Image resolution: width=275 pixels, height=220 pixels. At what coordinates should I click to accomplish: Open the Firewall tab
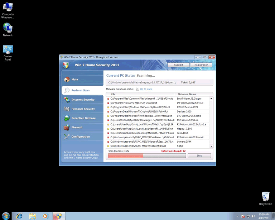point(77,127)
